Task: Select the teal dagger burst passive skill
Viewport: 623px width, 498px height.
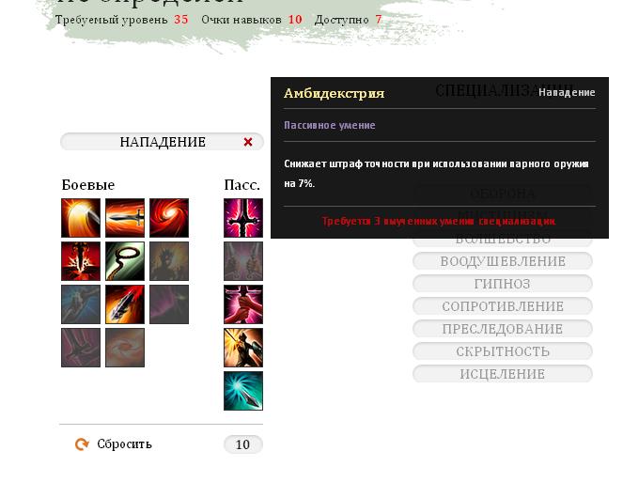Action: [x=243, y=391]
